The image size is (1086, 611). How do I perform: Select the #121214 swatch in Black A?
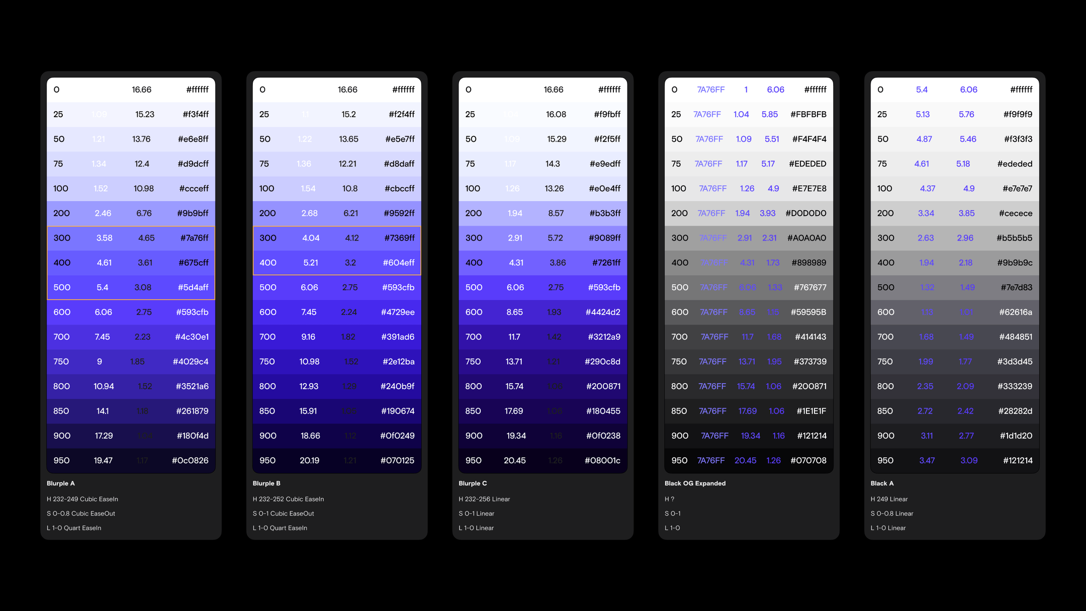point(1017,461)
